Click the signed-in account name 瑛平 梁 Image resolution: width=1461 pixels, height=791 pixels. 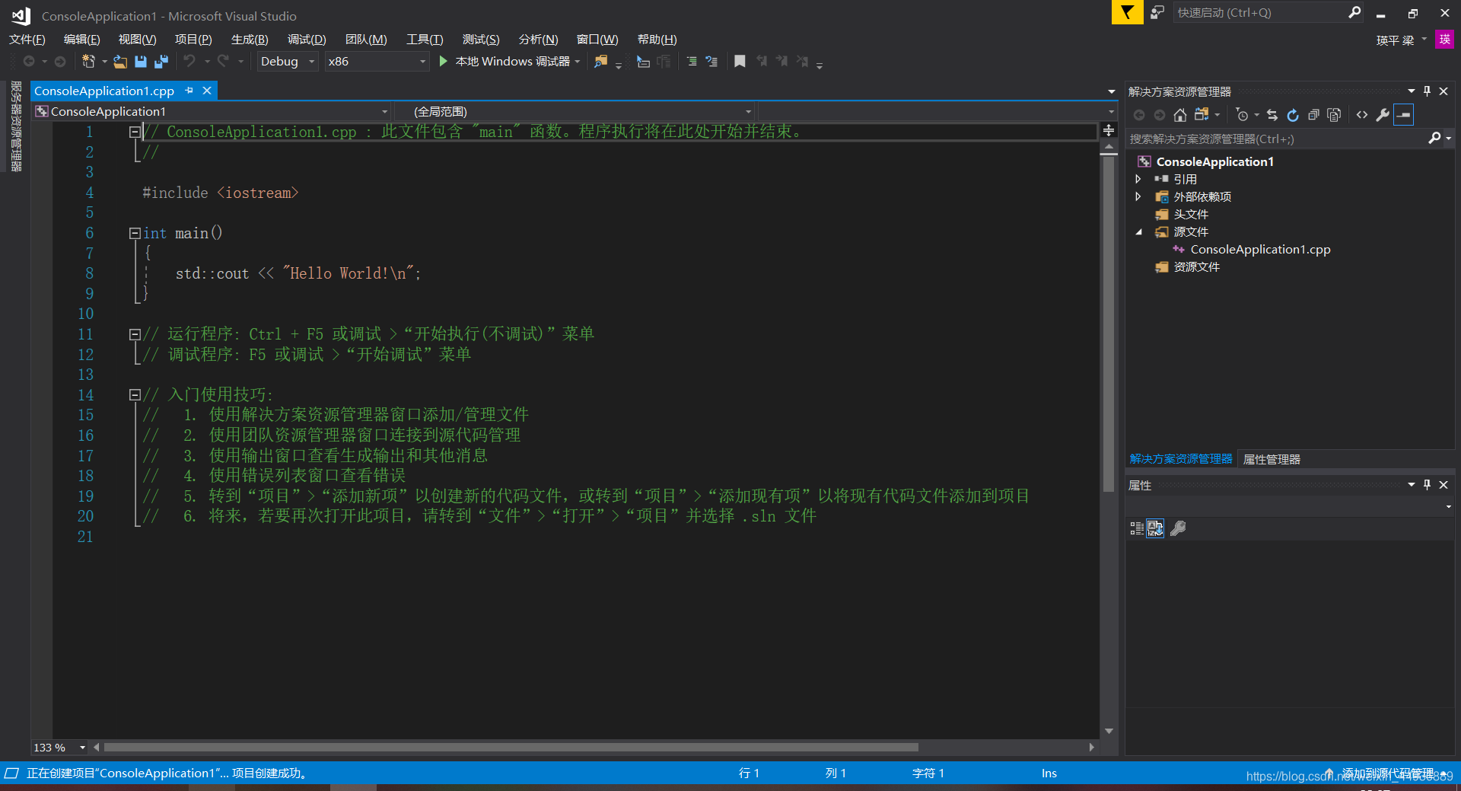click(1395, 40)
